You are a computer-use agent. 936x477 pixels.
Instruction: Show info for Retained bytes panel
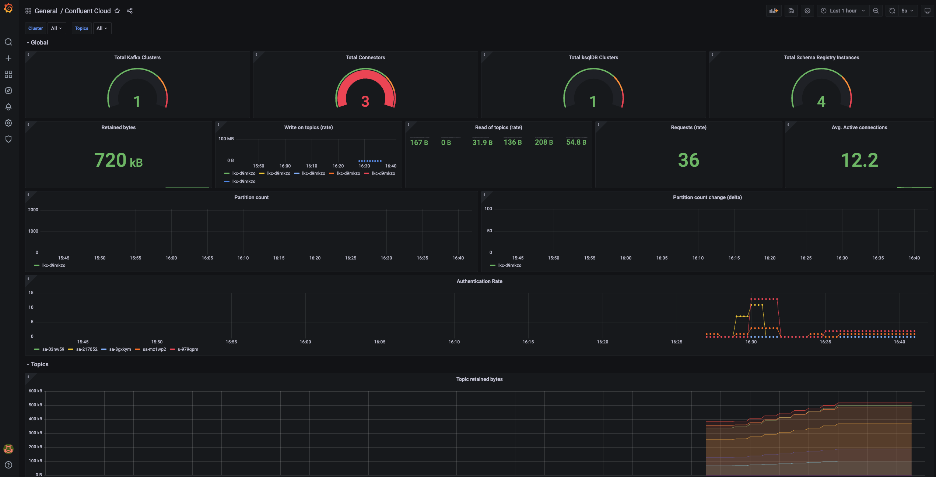coord(28,125)
